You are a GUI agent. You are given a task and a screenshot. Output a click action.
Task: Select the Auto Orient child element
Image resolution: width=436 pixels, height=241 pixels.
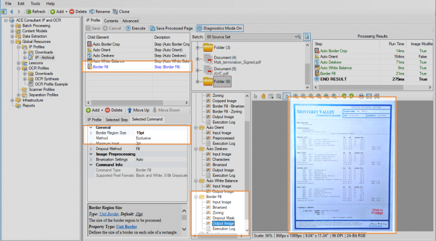click(x=101, y=50)
